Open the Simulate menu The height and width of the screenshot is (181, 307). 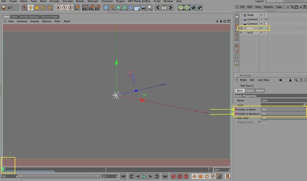[68, 1]
